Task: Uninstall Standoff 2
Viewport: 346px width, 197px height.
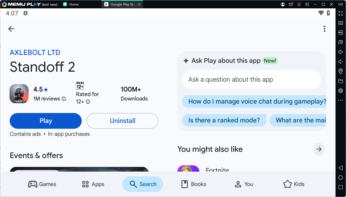Action: click(x=122, y=121)
